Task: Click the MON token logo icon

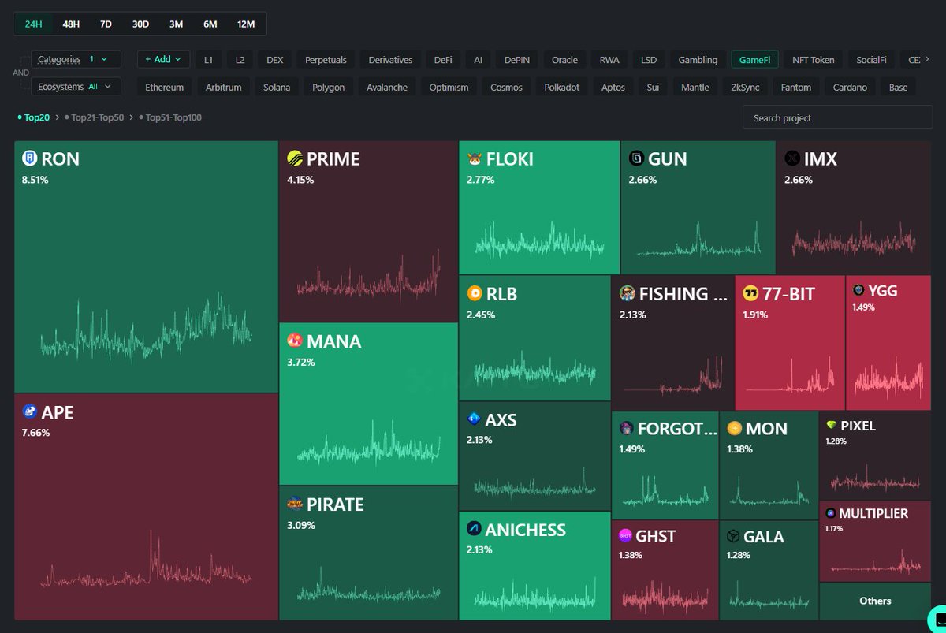Action: click(734, 428)
